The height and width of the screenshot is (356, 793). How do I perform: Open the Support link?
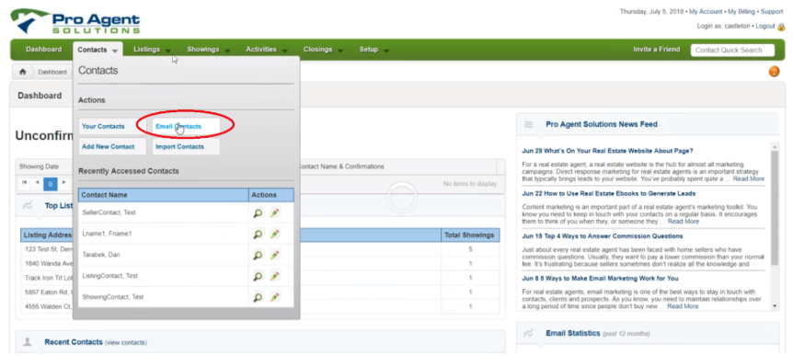tap(772, 12)
